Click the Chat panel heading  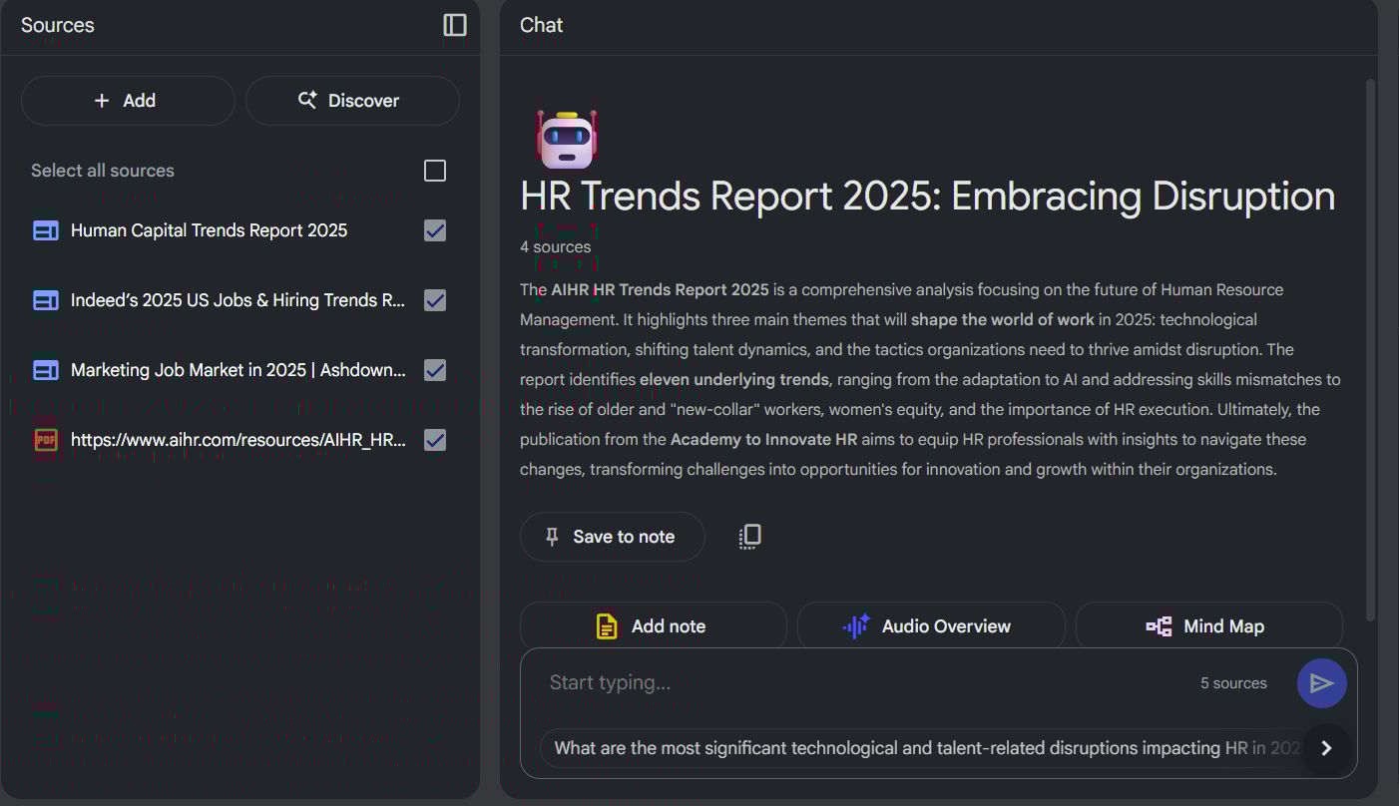542,25
